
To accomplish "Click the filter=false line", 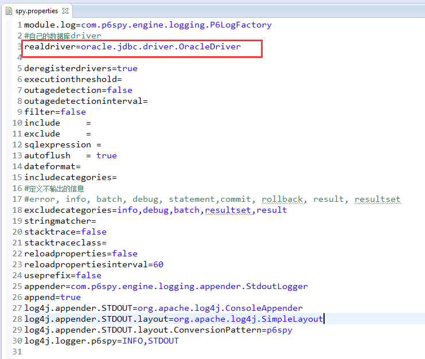I will tap(55, 112).
